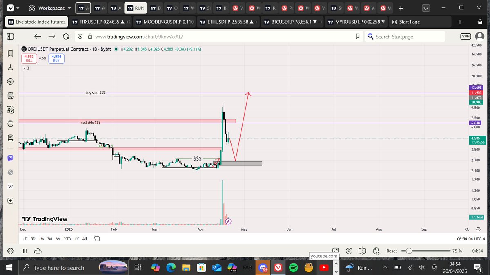The width and height of the screenshot is (490, 275).
Task: Bookmark this page icon in address bar
Action: point(358,36)
